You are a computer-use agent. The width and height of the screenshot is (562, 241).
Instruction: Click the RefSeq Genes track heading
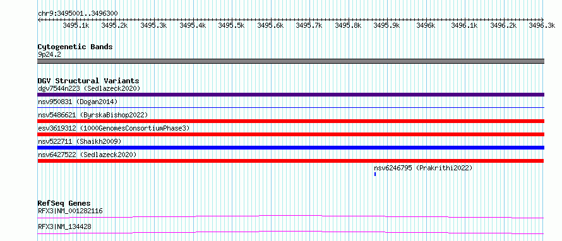(x=64, y=203)
